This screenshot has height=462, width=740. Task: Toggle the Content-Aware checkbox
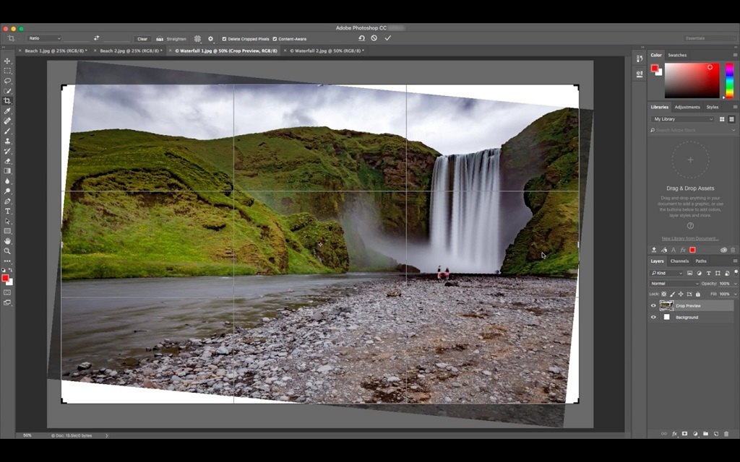click(275, 39)
